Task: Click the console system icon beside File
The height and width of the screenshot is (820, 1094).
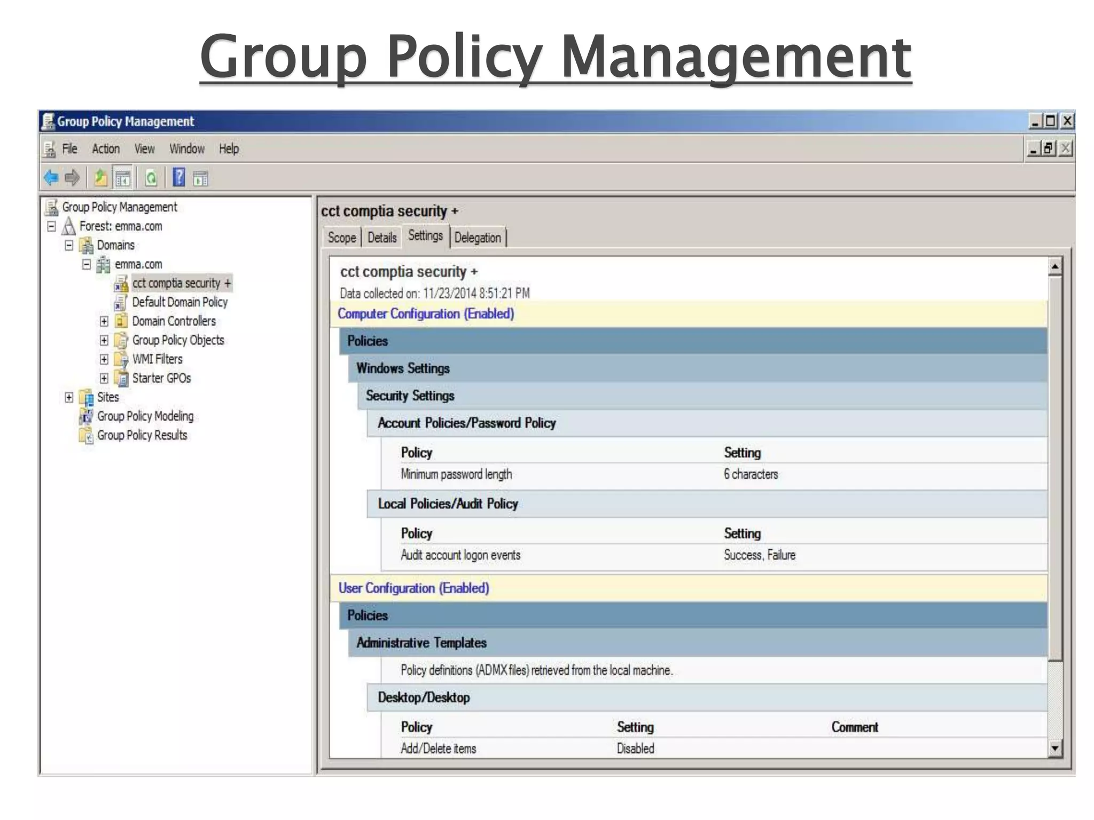Action: click(x=49, y=149)
